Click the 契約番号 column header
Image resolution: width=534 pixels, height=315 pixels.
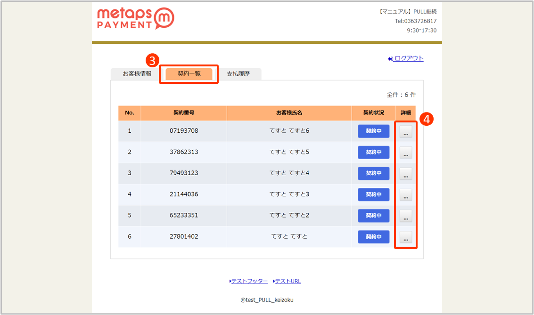(183, 113)
